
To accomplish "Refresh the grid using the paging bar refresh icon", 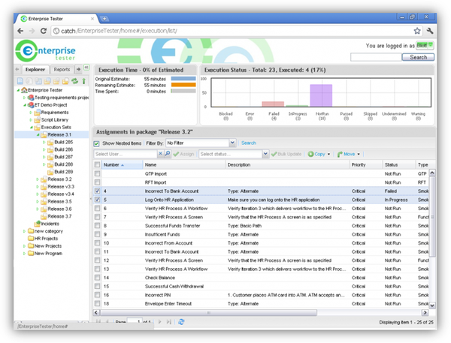I will click(x=181, y=322).
